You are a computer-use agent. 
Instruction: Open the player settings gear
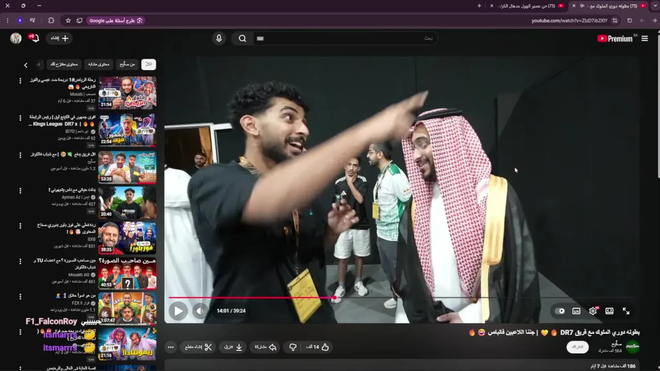593,311
